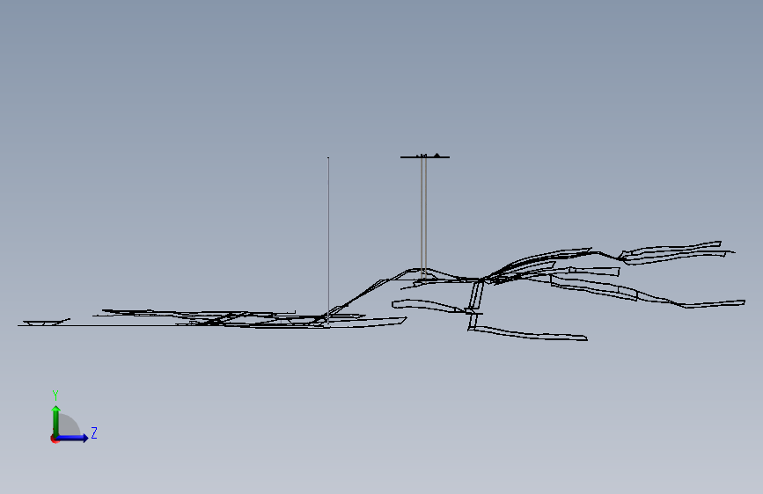Select the surface headframe structure atop shaft
The width and height of the screenshot is (763, 494).
(x=425, y=156)
